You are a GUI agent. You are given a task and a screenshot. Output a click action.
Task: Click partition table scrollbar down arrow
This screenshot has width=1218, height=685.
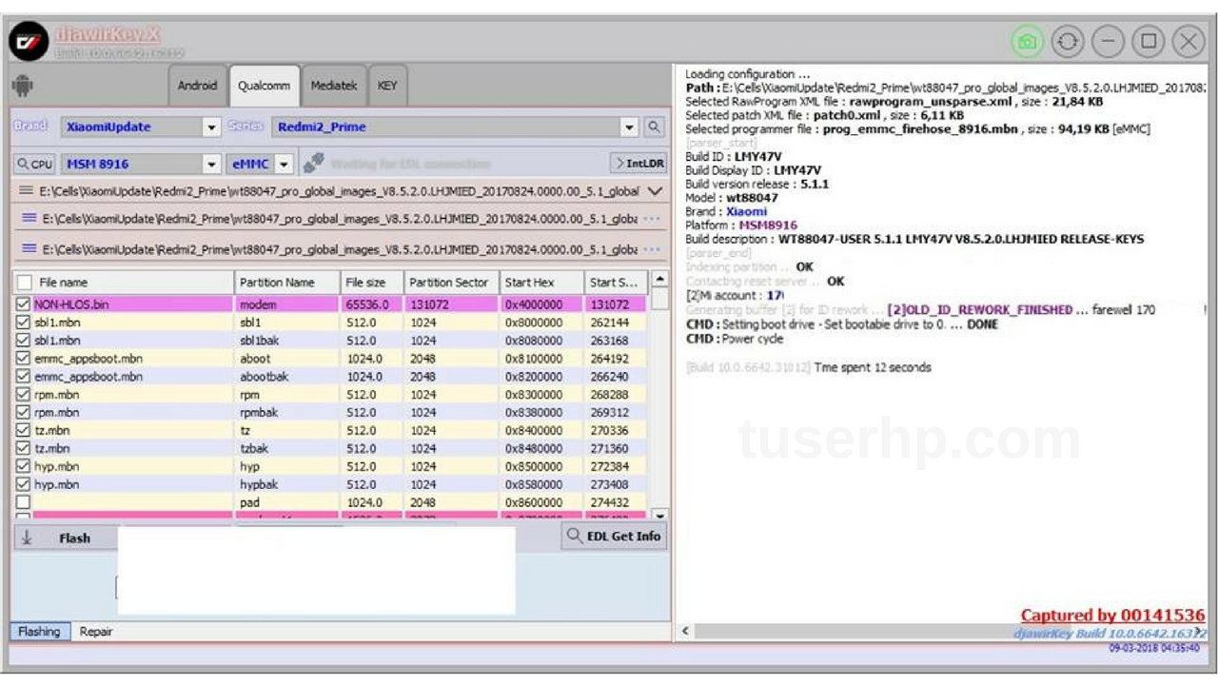coord(659,515)
